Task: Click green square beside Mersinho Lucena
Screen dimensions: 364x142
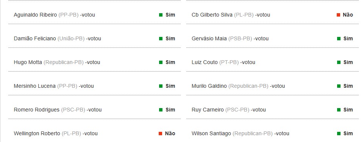Action: point(161,86)
